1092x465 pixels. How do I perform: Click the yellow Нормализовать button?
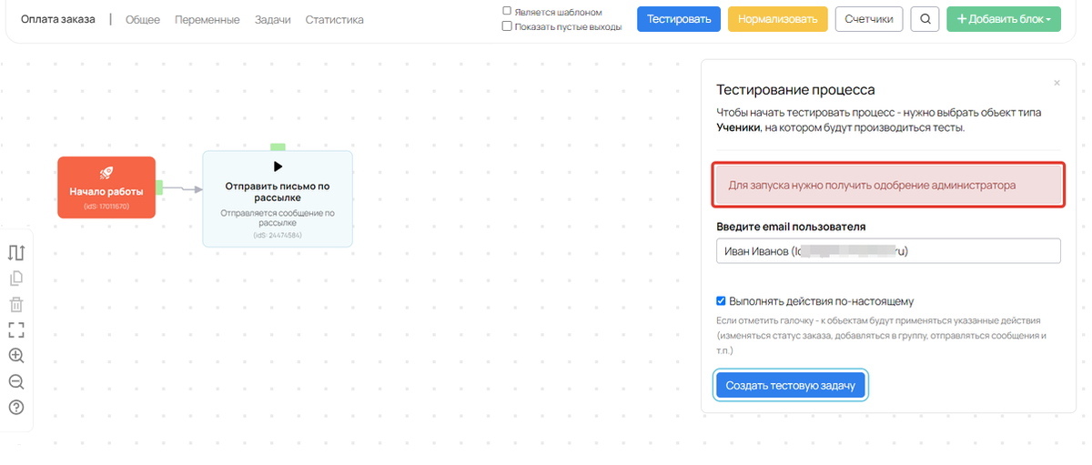[x=777, y=19]
